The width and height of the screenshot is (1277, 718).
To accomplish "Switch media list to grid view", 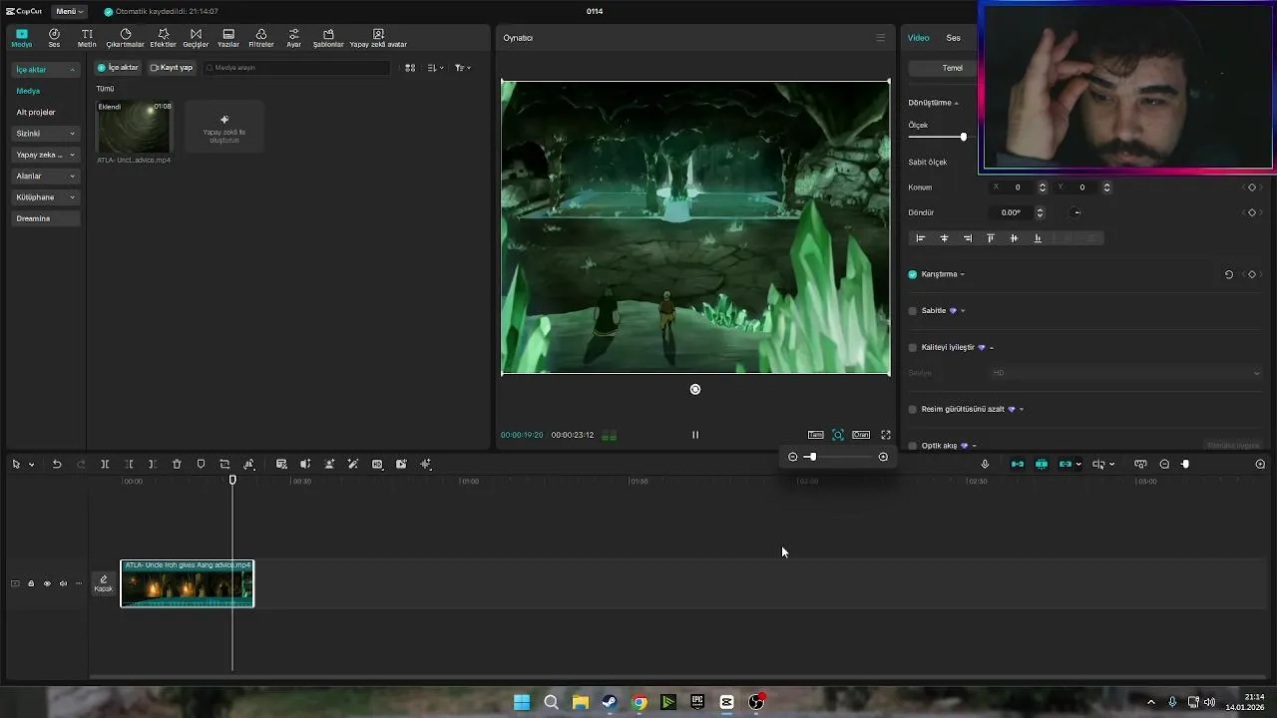I will [x=410, y=68].
